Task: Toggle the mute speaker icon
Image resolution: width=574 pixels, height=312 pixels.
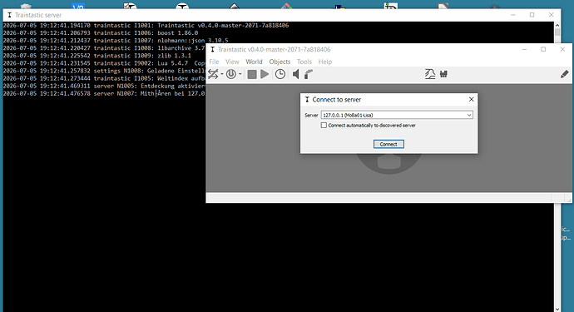Action: click(296, 74)
